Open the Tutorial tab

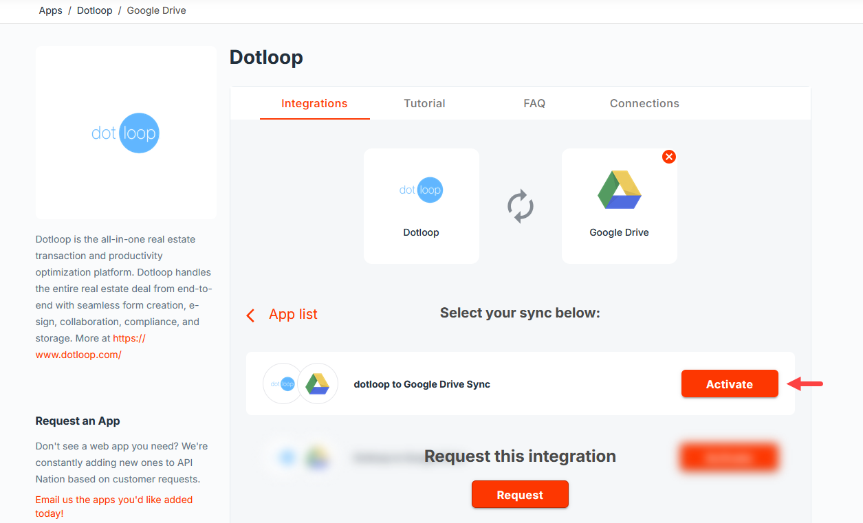(424, 103)
